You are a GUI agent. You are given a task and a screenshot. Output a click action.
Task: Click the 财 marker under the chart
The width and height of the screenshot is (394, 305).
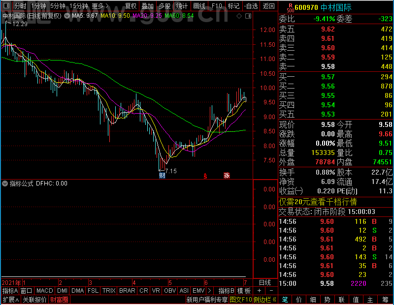162,176
